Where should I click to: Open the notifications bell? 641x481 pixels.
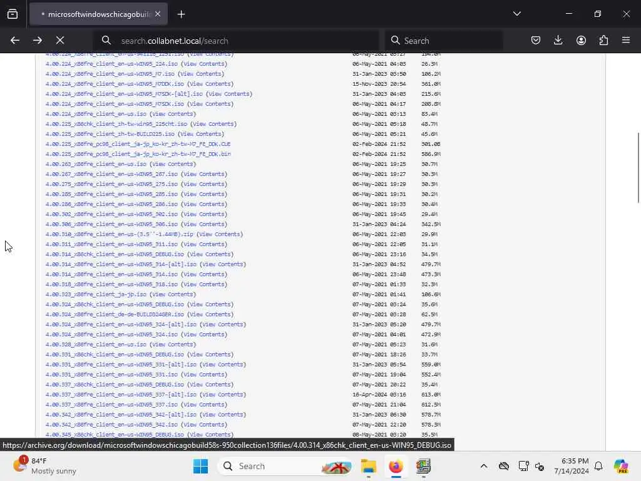[x=598, y=466]
